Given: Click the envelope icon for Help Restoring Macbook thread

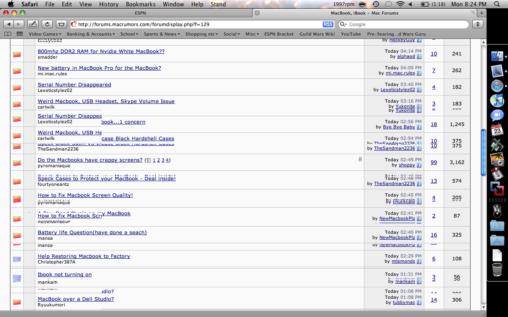Looking at the screenshot, I should point(17,259).
